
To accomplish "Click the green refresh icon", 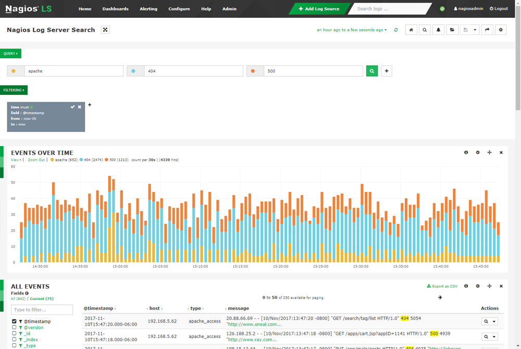I will click(x=396, y=30).
